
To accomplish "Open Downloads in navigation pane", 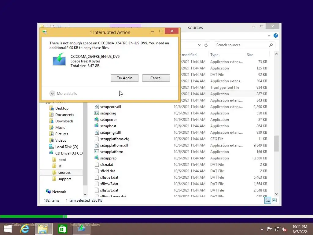I will point(64,121).
